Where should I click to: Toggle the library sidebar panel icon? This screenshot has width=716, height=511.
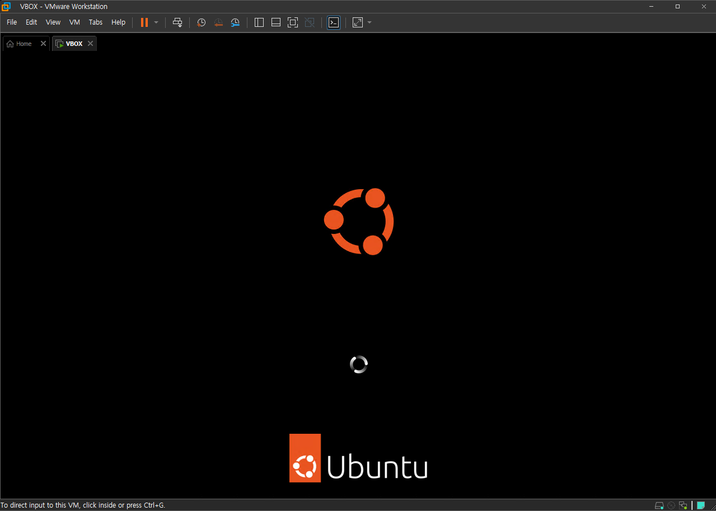click(x=259, y=22)
